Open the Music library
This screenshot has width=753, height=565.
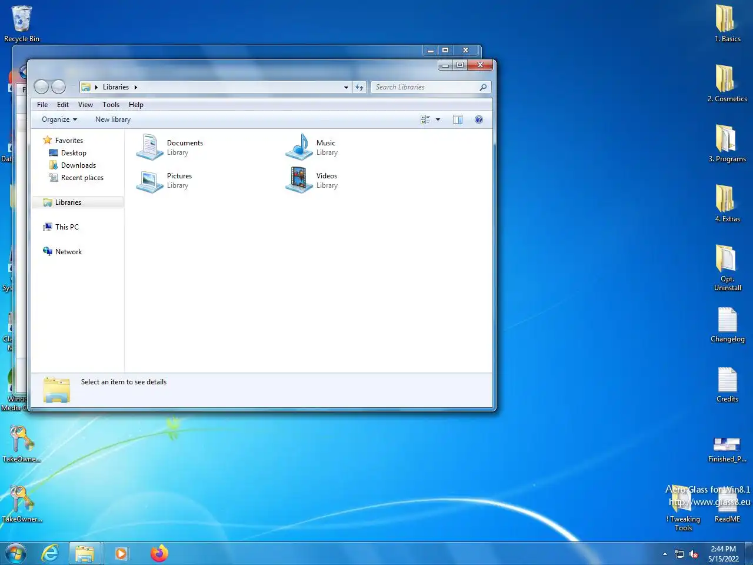[312, 147]
